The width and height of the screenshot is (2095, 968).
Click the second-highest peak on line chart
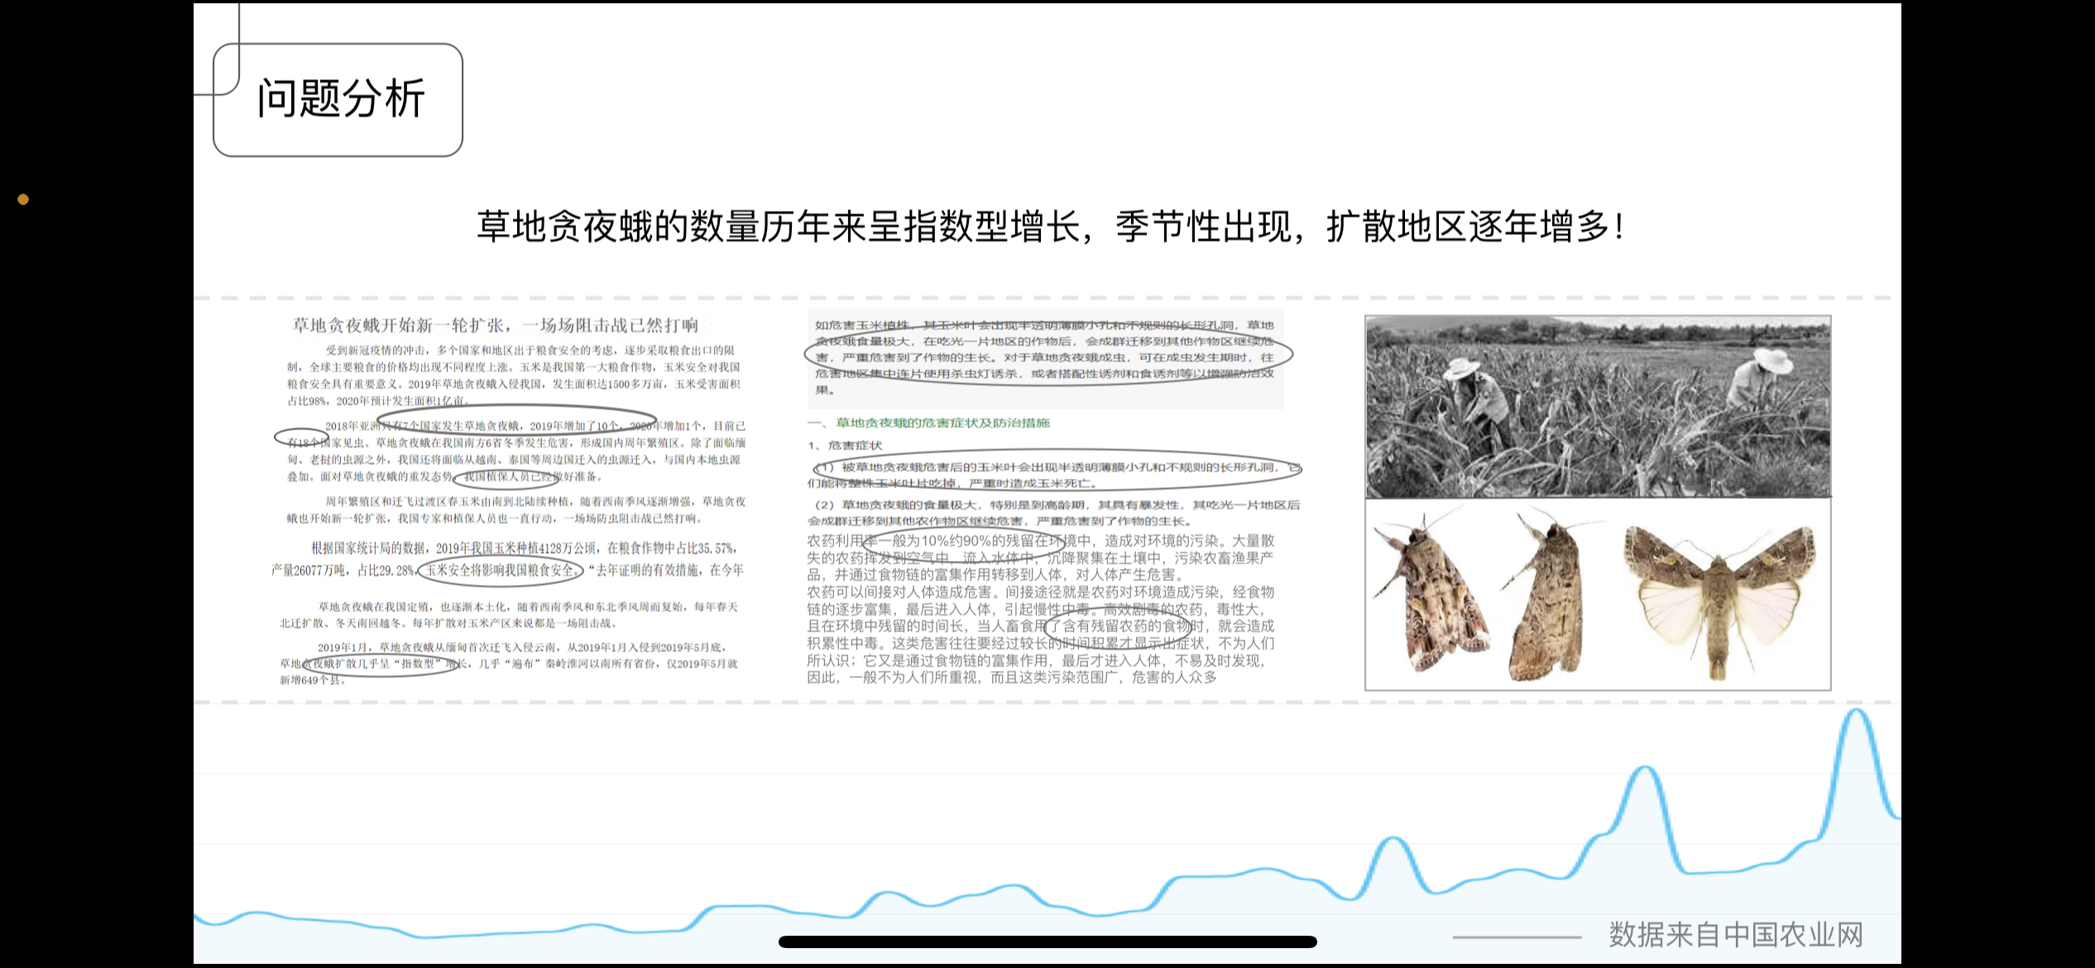[x=1644, y=770]
